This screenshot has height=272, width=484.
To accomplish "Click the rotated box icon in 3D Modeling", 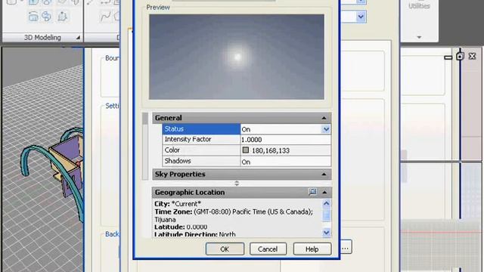I will click(x=33, y=16).
